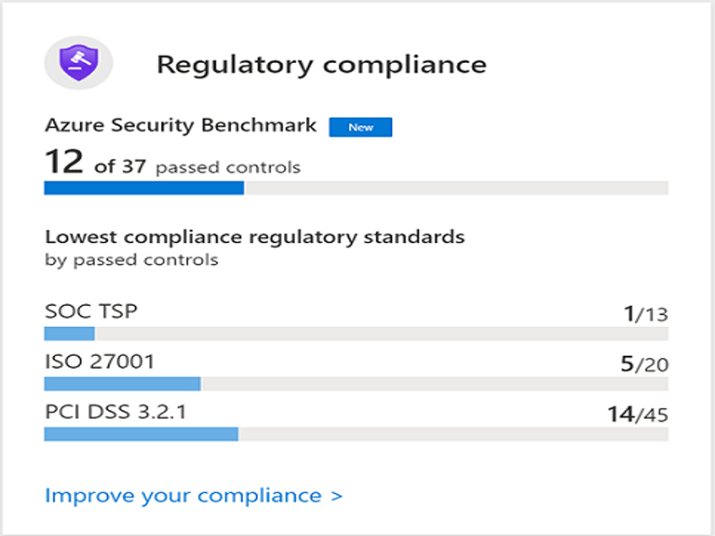Click the Azure Security Benchmark progress bar
715x536 pixels.
357,188
